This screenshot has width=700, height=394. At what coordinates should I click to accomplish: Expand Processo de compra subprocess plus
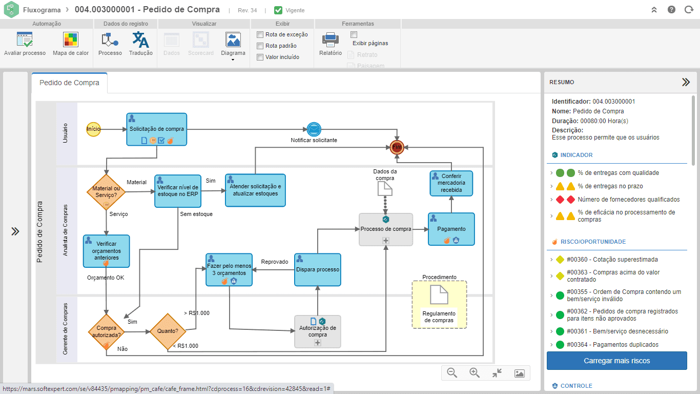[386, 241]
